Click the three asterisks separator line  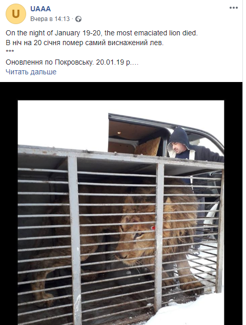[x=10, y=51]
